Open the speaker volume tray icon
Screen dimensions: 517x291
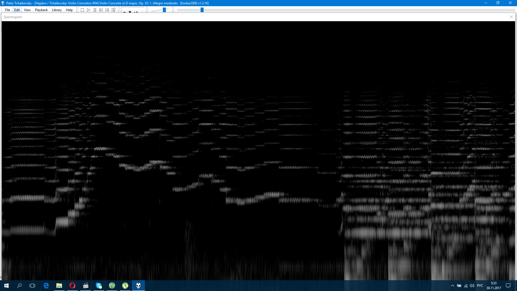click(x=472, y=286)
